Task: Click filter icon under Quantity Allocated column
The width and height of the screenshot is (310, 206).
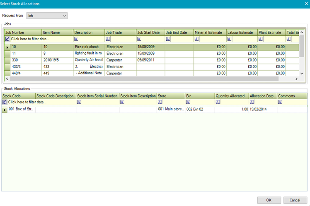Action: click(218, 102)
